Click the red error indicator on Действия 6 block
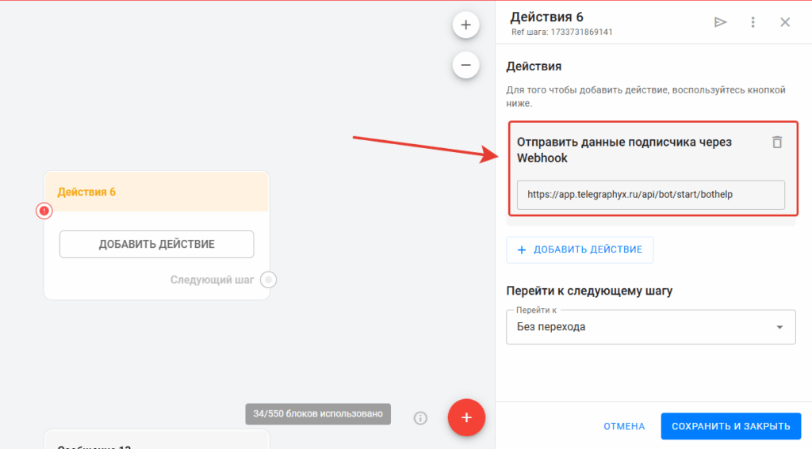 [x=44, y=211]
